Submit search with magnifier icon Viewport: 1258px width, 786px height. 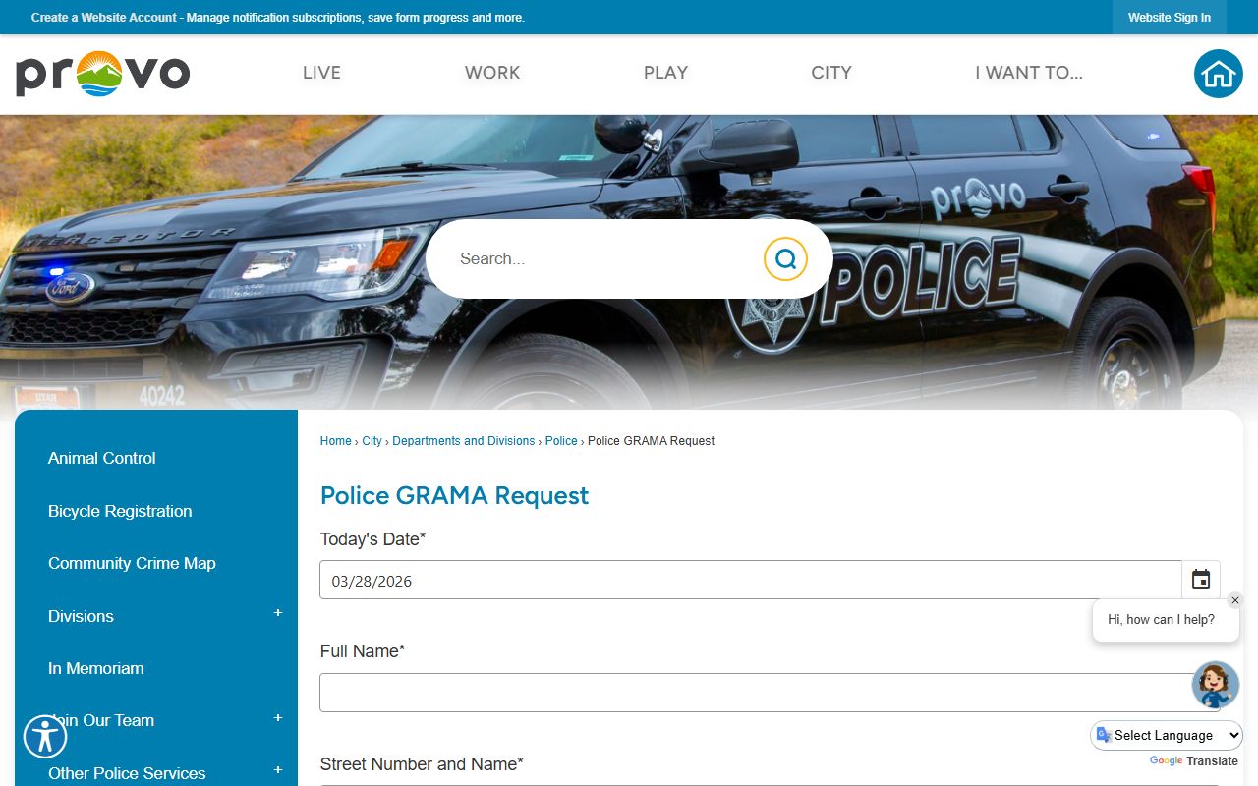click(x=785, y=258)
